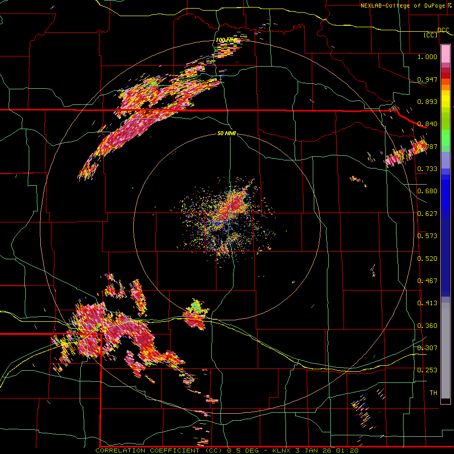This screenshot has height=454, width=454.
Task: Click the 0.733 scale value
Action: click(x=427, y=169)
